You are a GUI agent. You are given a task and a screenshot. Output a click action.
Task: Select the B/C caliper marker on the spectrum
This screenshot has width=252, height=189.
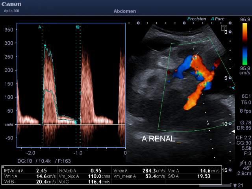click(x=78, y=27)
